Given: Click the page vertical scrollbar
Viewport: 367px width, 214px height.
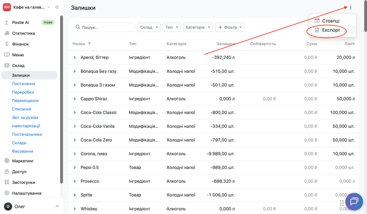Looking at the screenshot, I should (x=365, y=16).
